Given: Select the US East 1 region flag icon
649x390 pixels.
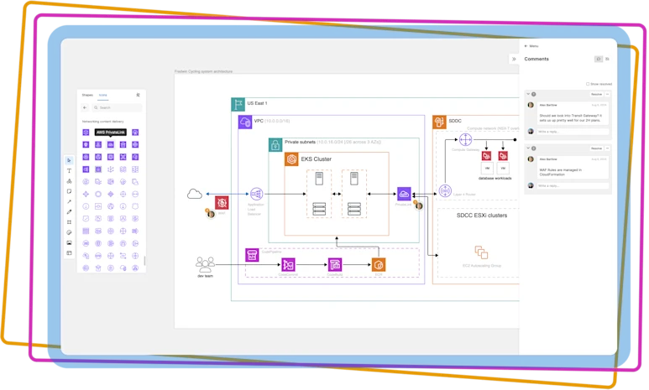Looking at the screenshot, I should coord(238,104).
